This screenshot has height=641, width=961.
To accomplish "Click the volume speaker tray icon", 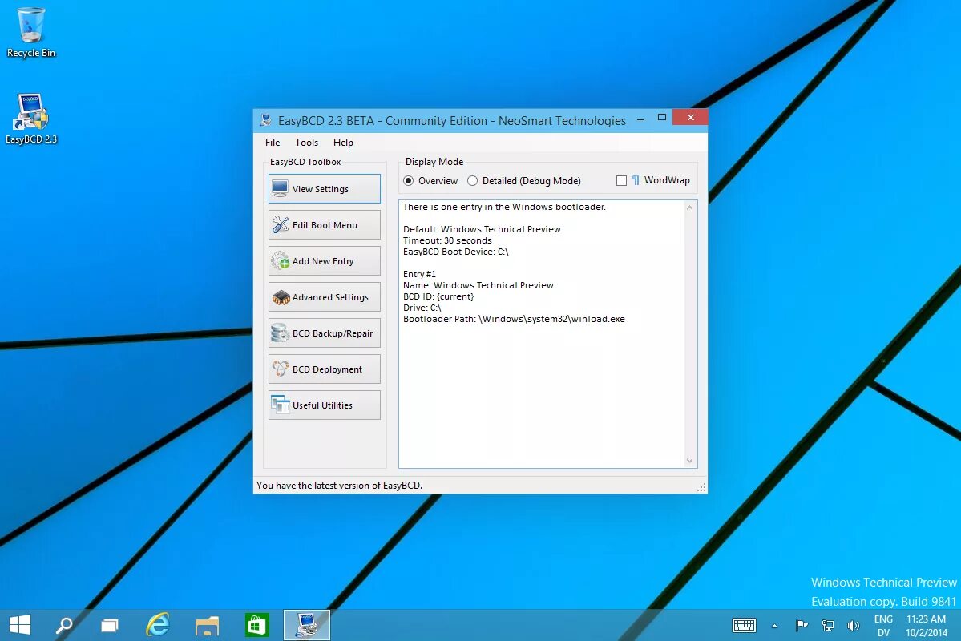I will pos(853,625).
